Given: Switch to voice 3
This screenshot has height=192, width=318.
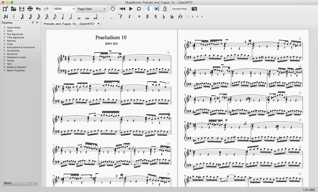Looking at the screenshot, I should click(197, 17).
